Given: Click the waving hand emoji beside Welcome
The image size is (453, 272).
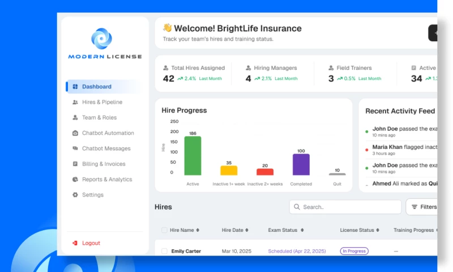Looking at the screenshot, I should (x=167, y=28).
